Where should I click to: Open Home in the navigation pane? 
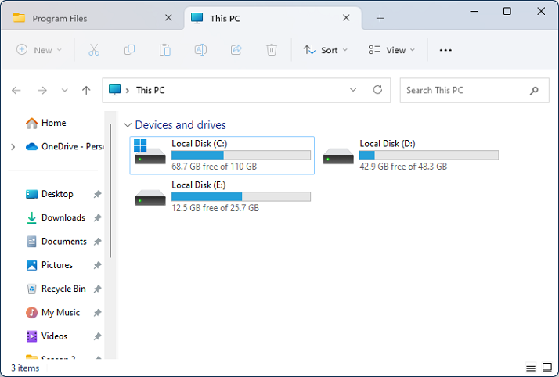[45, 123]
